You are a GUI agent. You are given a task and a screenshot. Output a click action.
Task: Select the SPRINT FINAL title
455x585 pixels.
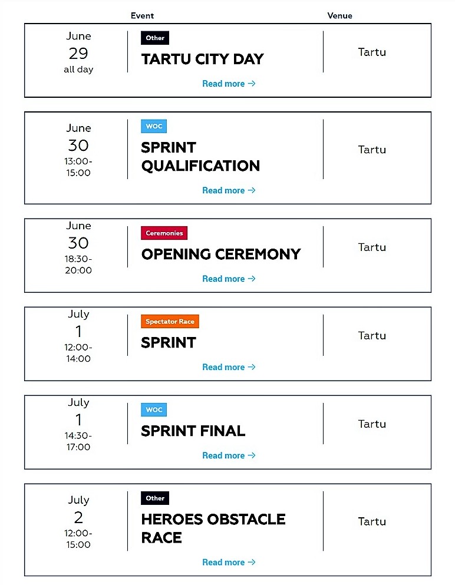[193, 431]
